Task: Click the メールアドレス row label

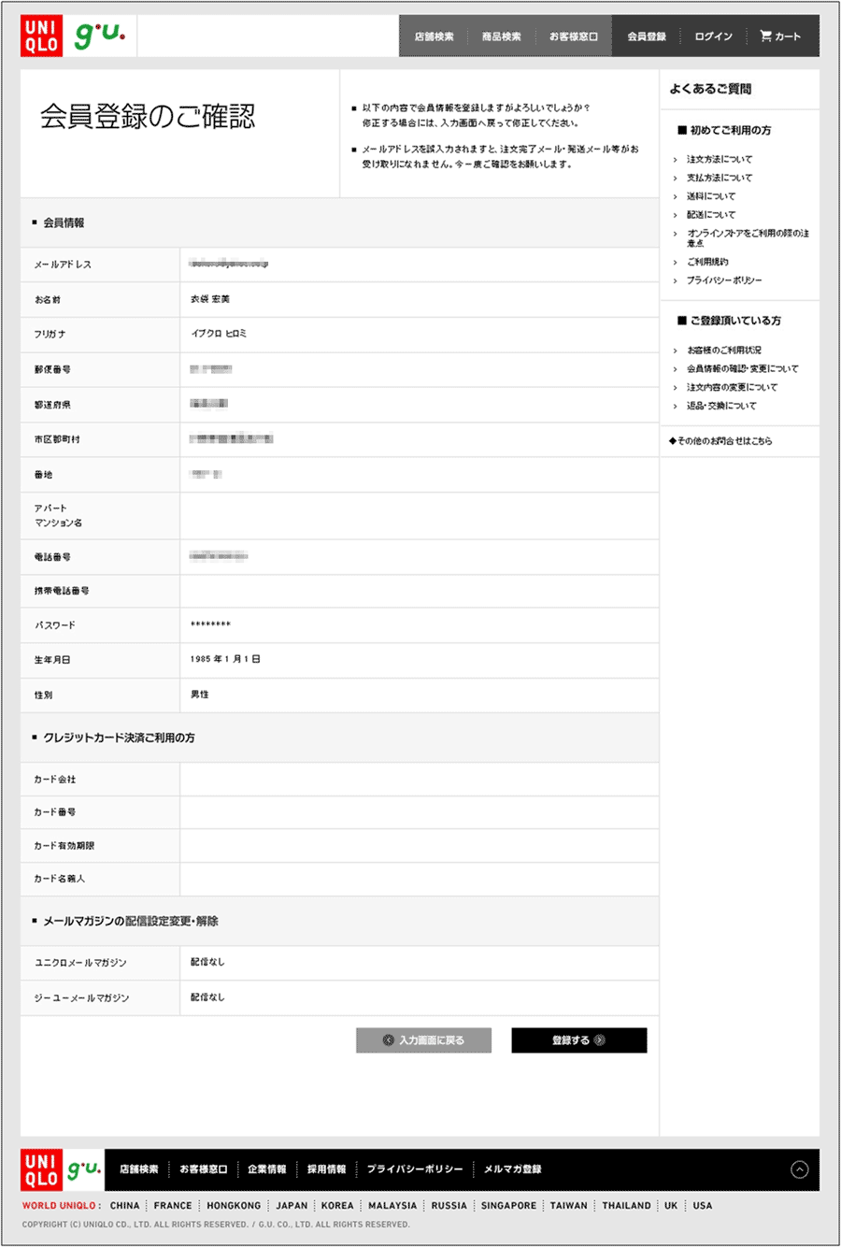Action: pos(63,265)
